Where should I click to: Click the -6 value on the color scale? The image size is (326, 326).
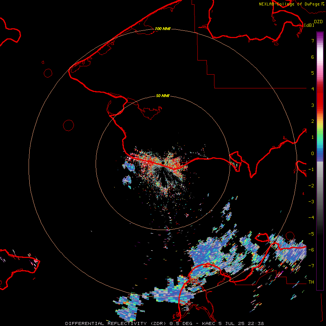[311, 250]
